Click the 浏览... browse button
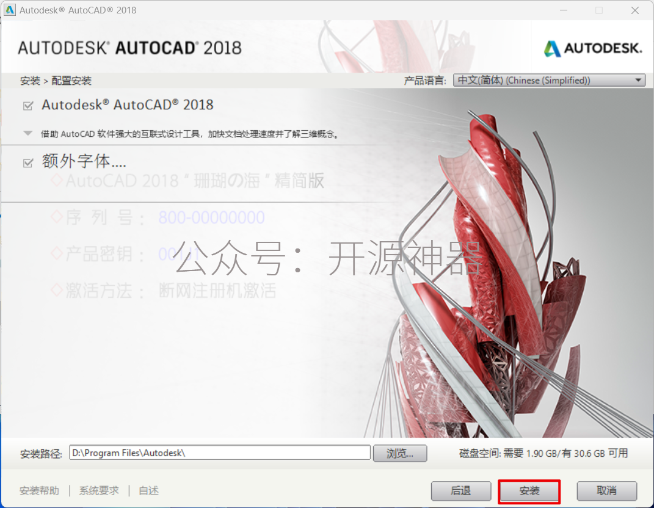The image size is (654, 508). tap(400, 454)
